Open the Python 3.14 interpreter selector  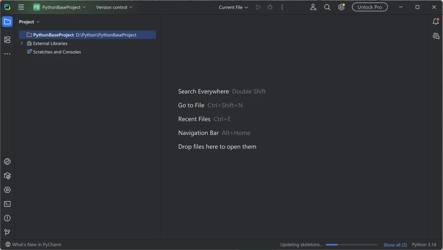[x=424, y=244]
